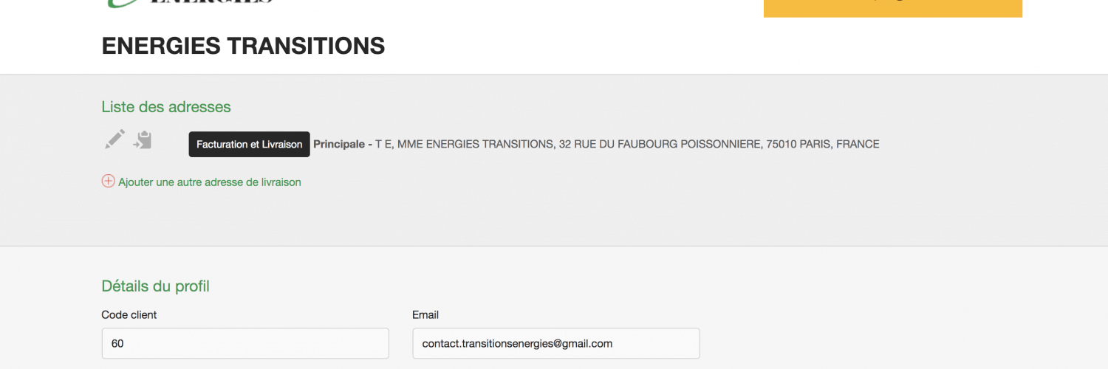Click the 'Facturation et Livraison' badge
This screenshot has height=369, width=1108.
click(249, 145)
